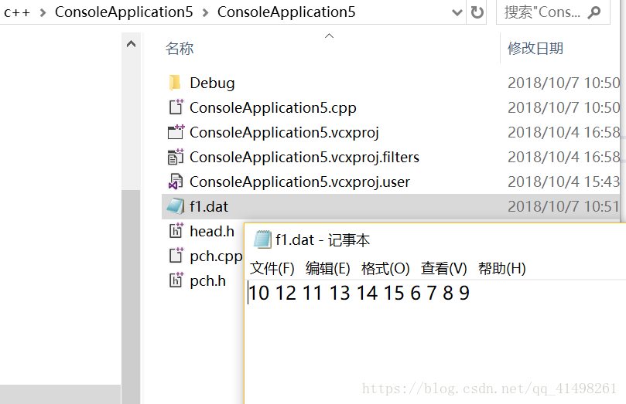626x404 pixels.
Task: Select the ConsoleApplication5.vcxproj project icon
Action: [x=176, y=132]
